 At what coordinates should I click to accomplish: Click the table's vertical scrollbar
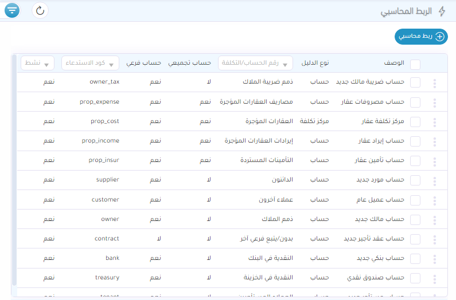(x=14, y=172)
